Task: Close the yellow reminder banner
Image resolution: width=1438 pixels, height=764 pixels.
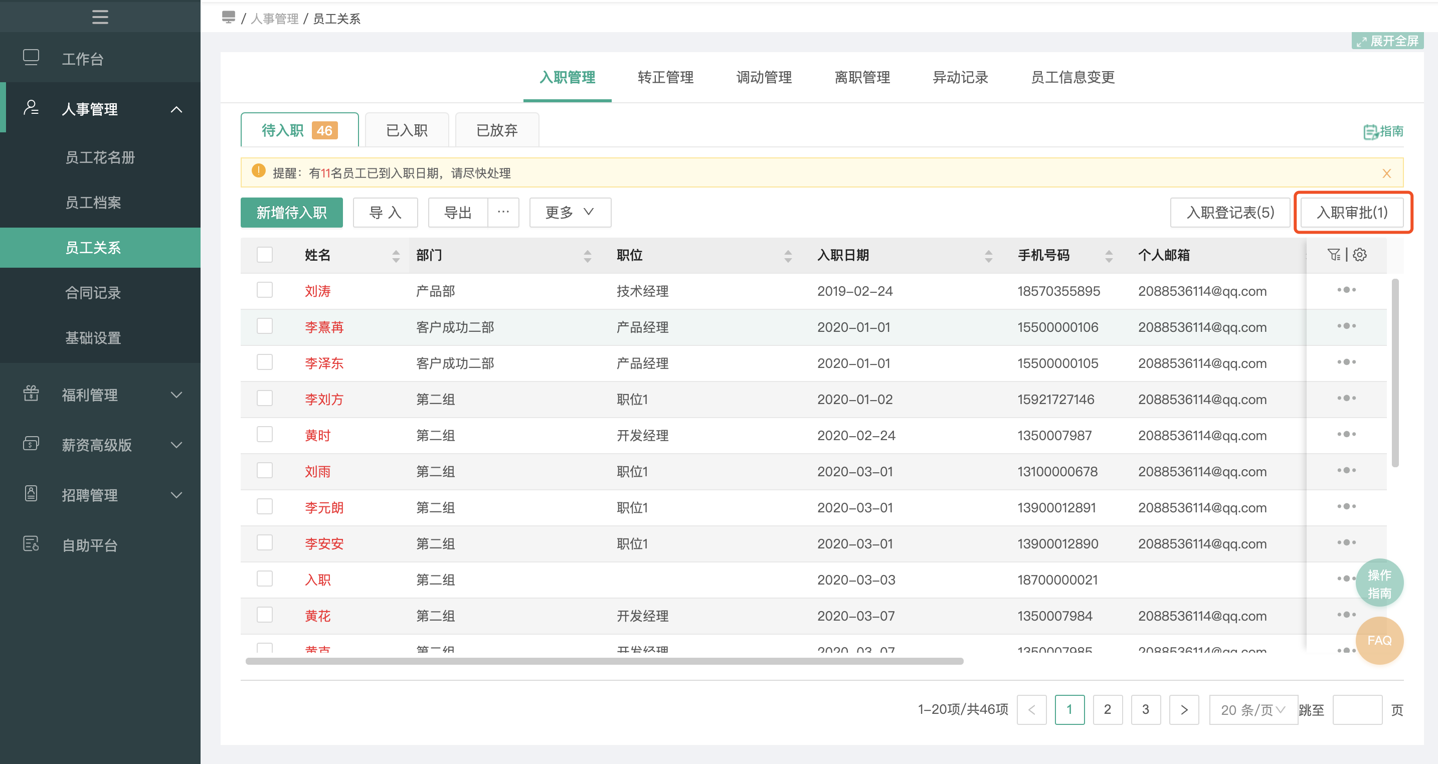Action: coord(1387,173)
